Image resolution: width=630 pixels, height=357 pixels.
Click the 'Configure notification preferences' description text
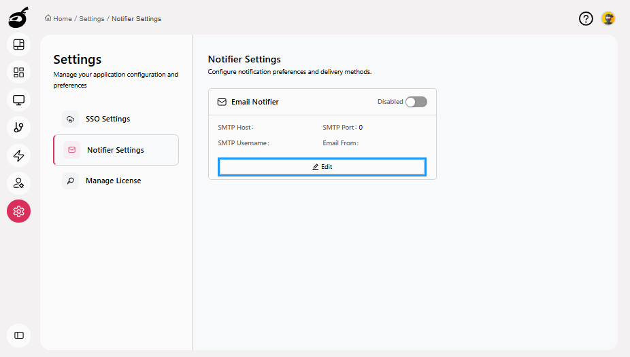click(290, 72)
